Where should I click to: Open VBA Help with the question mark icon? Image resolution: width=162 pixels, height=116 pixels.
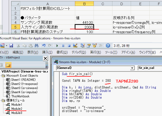coord(108,46)
